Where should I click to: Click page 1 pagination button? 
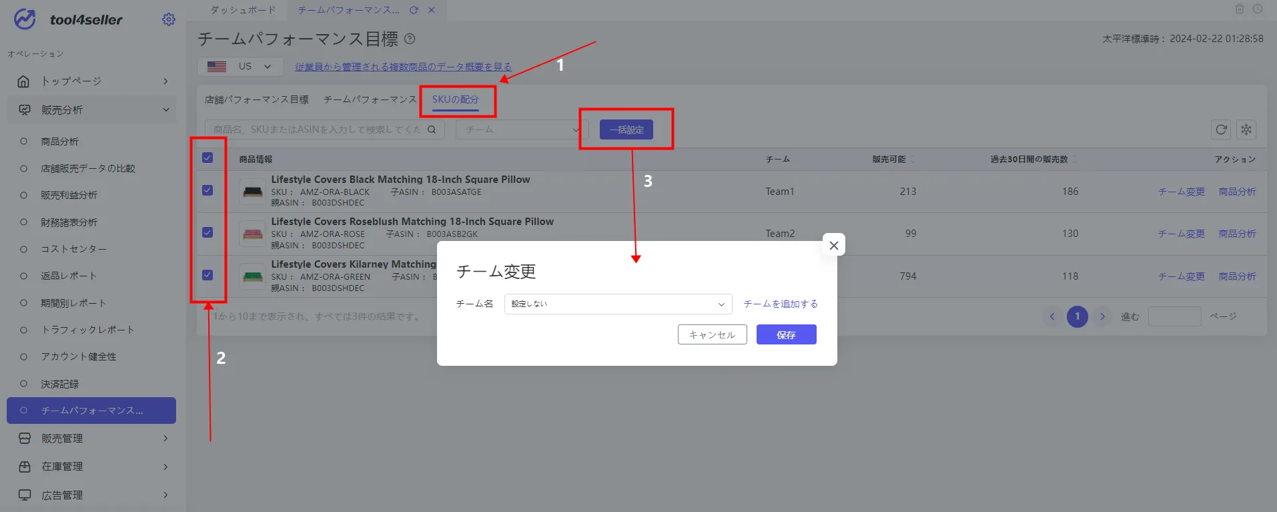pos(1078,316)
